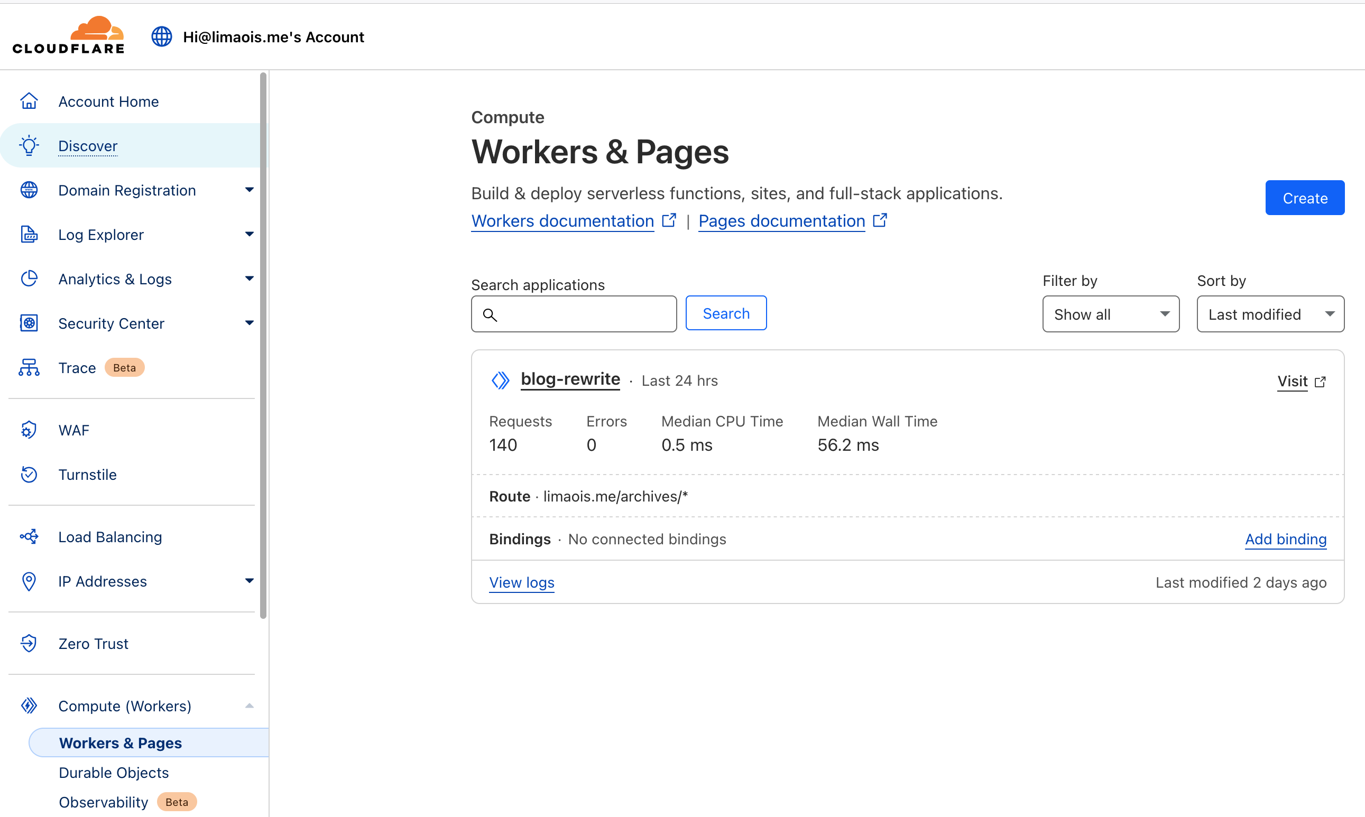Collapse the Compute (Workers) section arrow
The image size is (1365, 817).
(249, 705)
